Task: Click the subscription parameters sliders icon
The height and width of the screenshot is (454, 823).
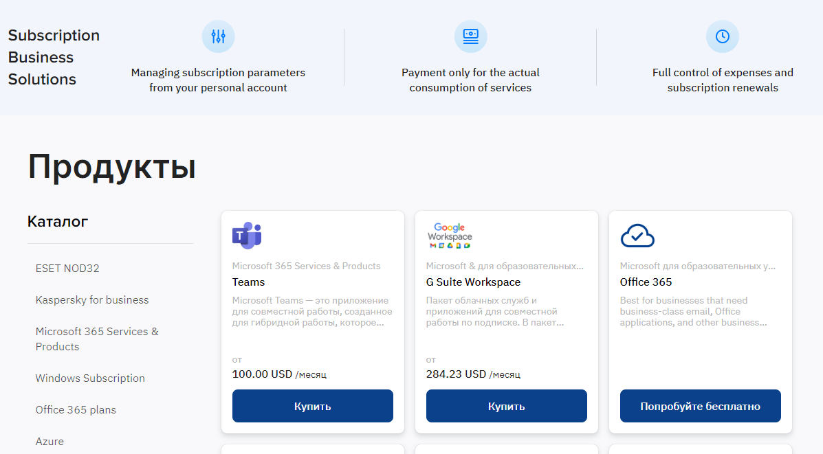Action: click(219, 36)
